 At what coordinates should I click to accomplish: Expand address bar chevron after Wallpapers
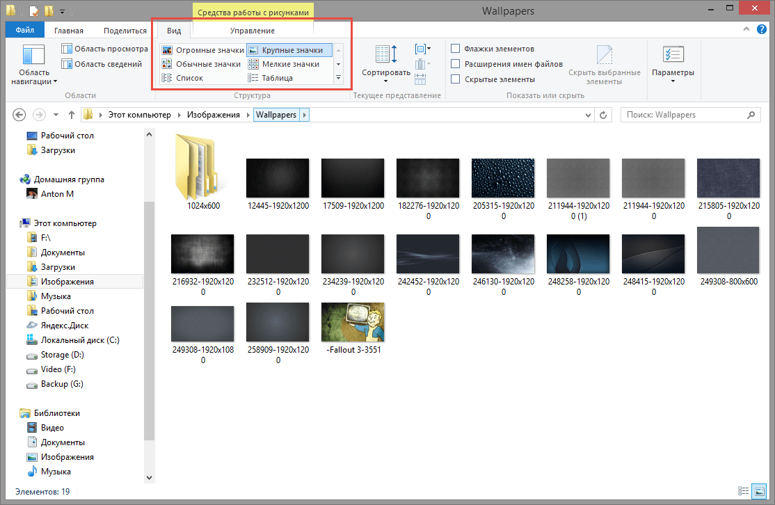304,115
